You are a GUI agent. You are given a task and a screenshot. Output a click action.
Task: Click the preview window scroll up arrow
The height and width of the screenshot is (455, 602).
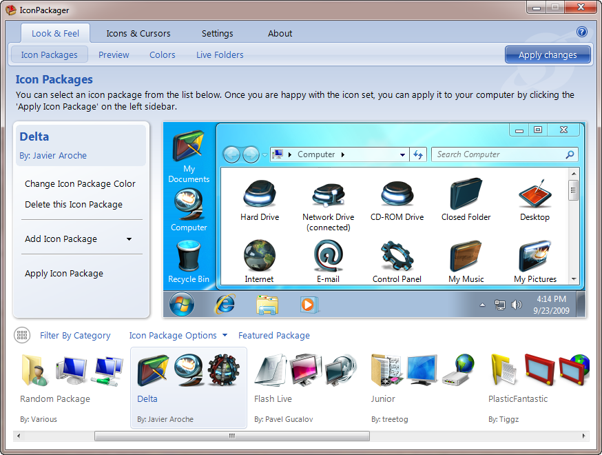[x=574, y=174]
